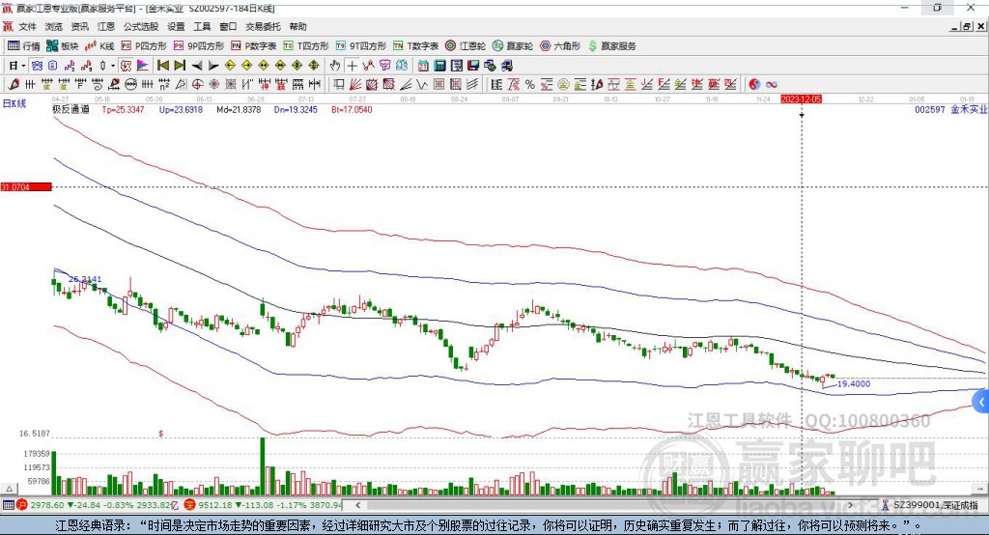989x535 pixels.
Task: Switch to K线 chart view
Action: click(99, 46)
